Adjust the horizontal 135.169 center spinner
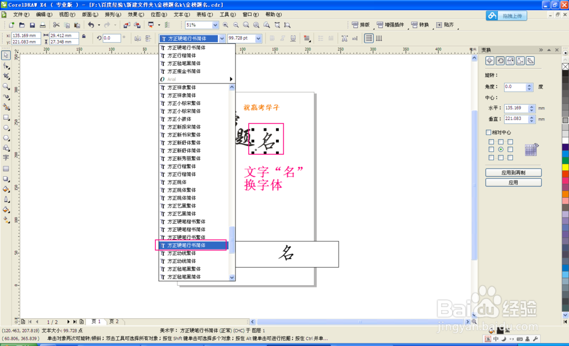Viewport: 569px width, 346px height. [531, 108]
